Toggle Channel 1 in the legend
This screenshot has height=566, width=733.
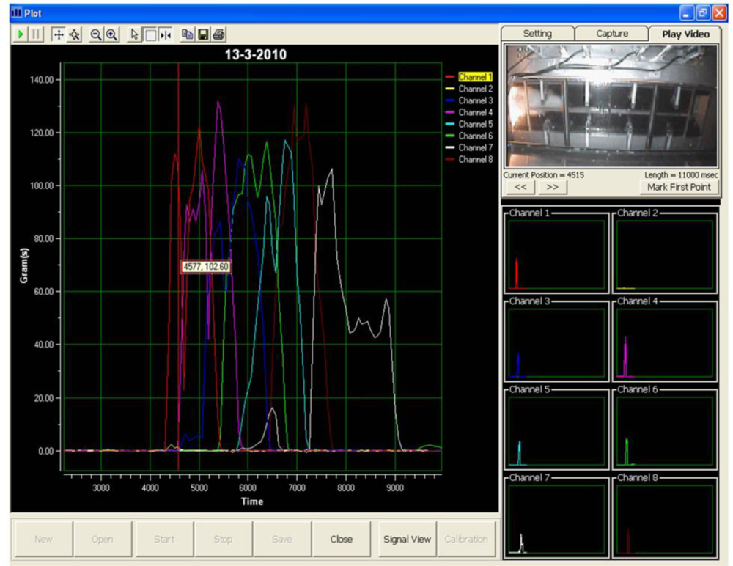[x=475, y=76]
